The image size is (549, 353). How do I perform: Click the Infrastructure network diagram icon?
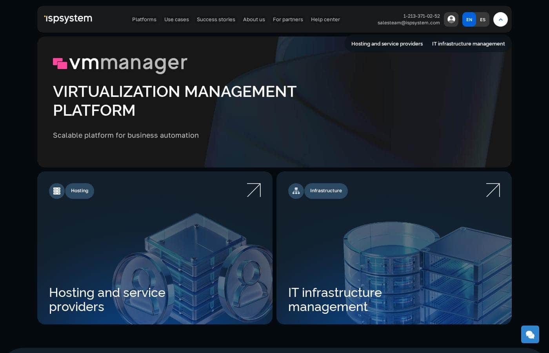[x=296, y=191]
